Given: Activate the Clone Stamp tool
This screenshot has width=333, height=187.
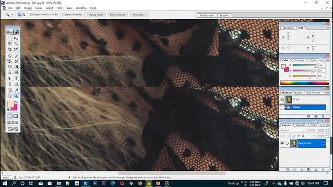Looking at the screenshot, I should [x=10, y=61].
